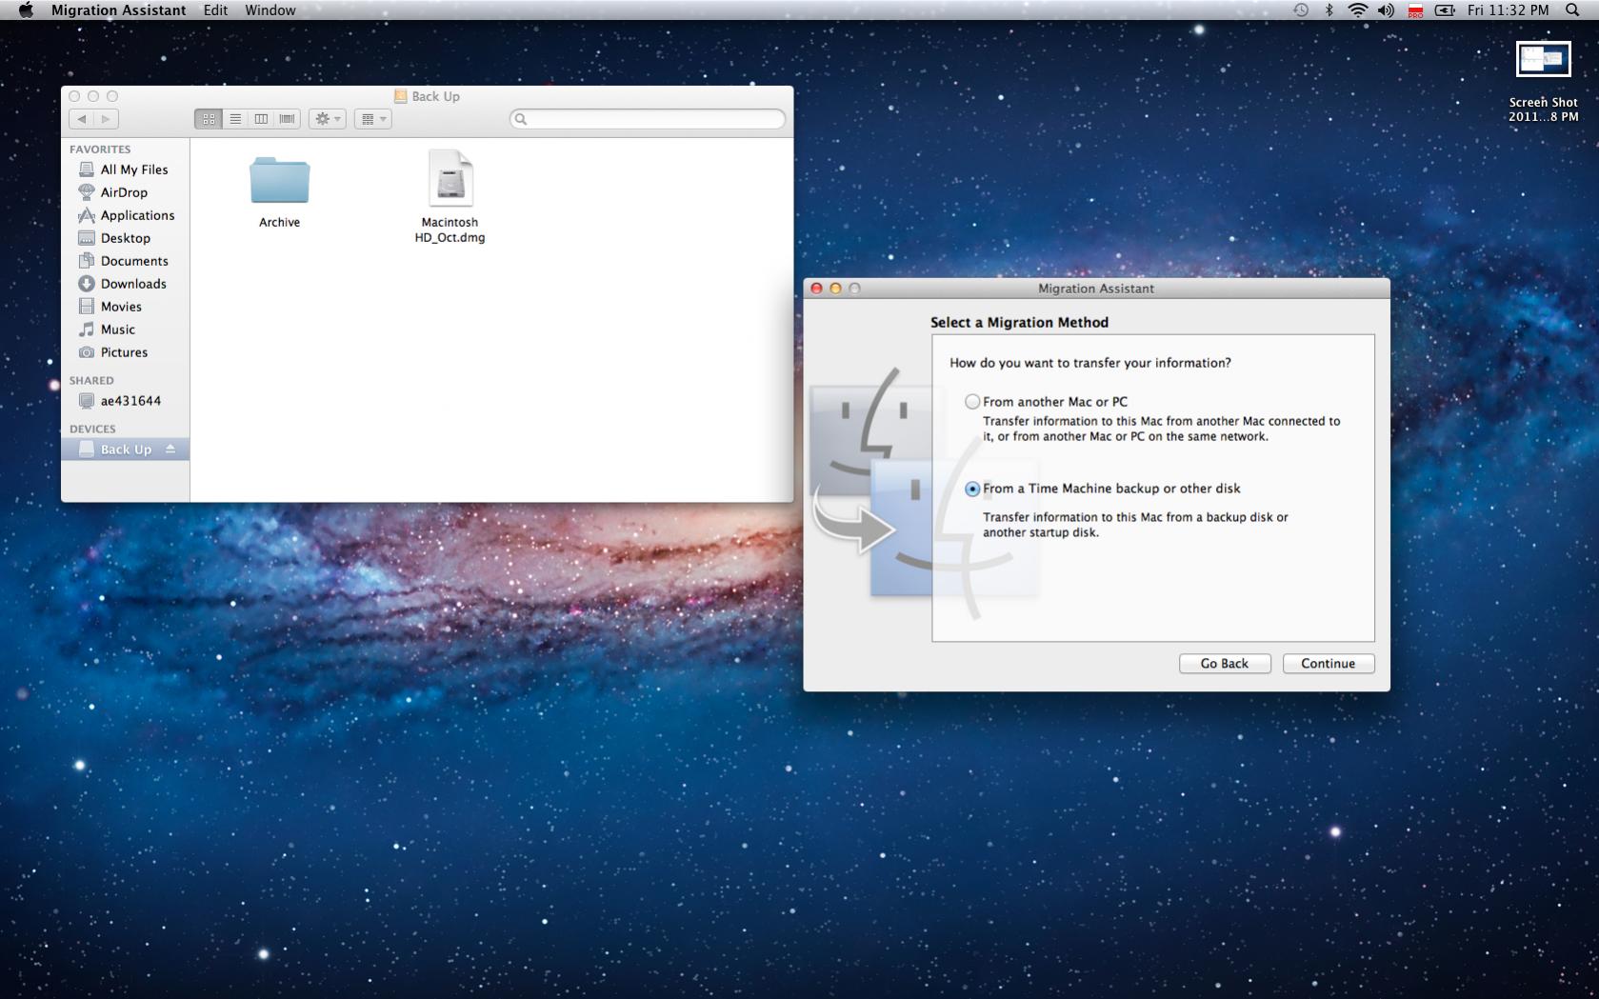Click the Bluetooth menu bar icon
The height and width of the screenshot is (999, 1599).
(1329, 10)
